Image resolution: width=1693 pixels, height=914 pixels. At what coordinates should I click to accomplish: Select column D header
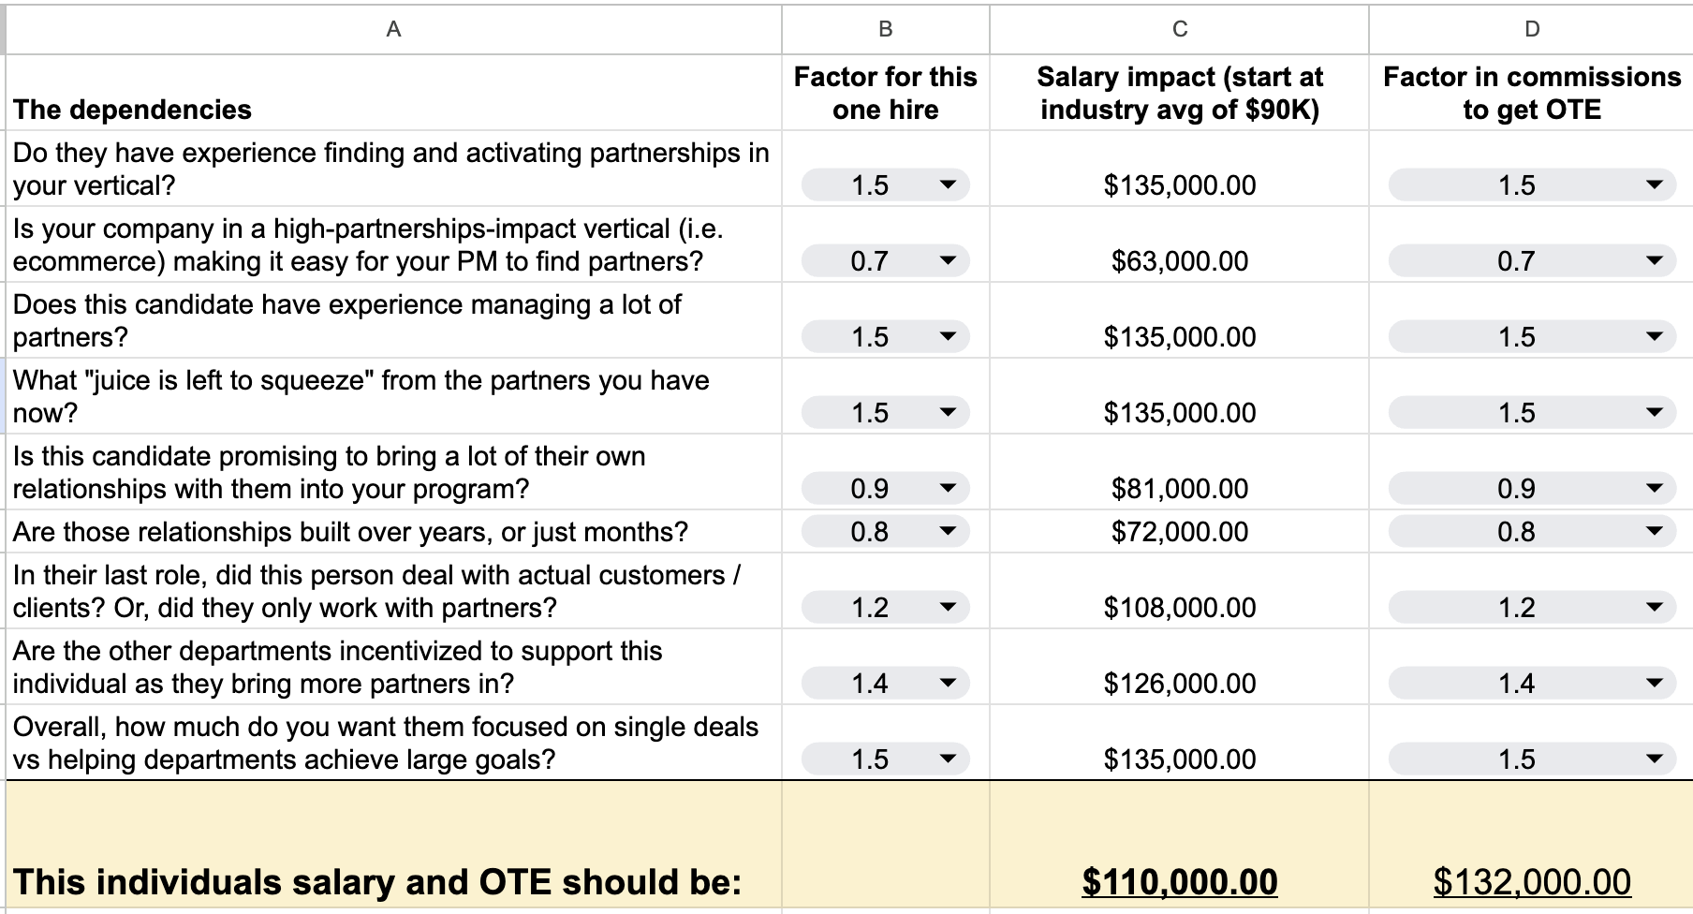[1532, 29]
